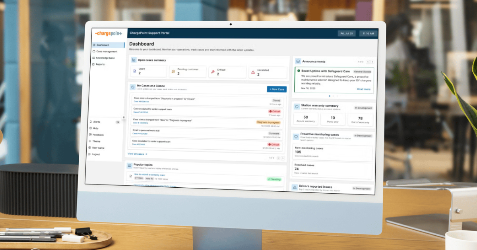The height and width of the screenshot is (250, 477).
Task: Click the Help question mark icon
Action: coord(90,128)
